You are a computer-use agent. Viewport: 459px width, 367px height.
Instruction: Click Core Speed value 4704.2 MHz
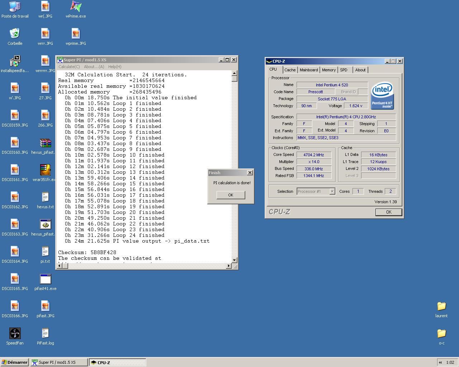(x=313, y=155)
